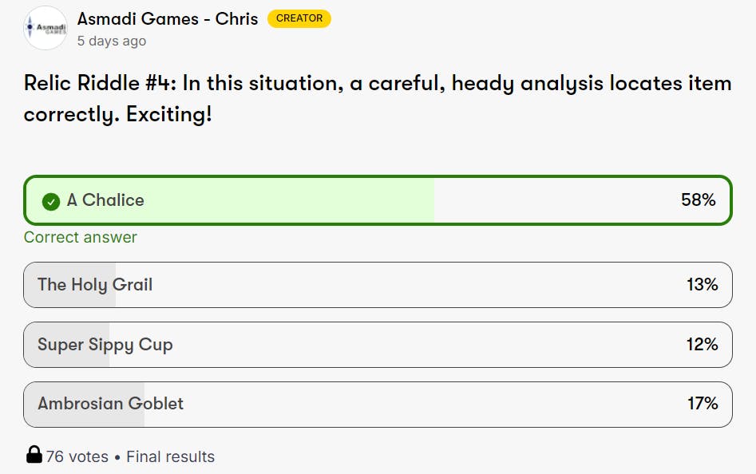Click the Relic Riddle #4 post text

tap(377, 98)
